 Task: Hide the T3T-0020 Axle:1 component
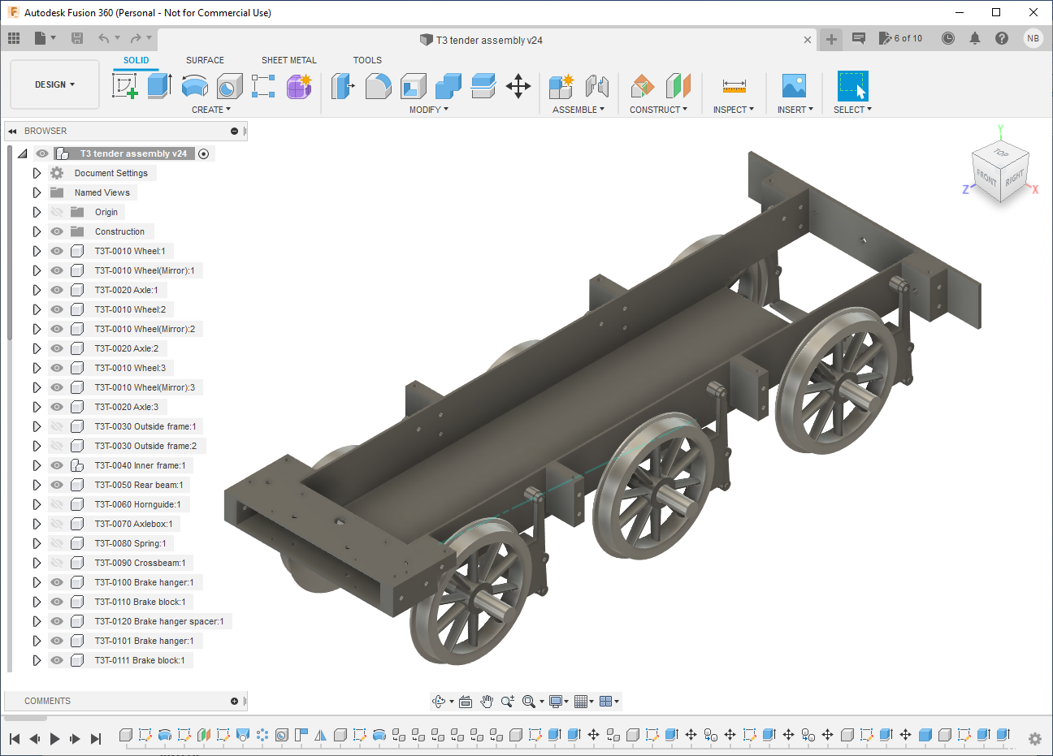(x=57, y=290)
